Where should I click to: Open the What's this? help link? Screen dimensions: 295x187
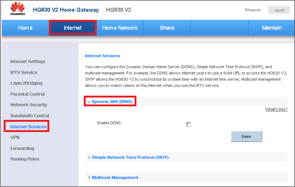(276, 110)
